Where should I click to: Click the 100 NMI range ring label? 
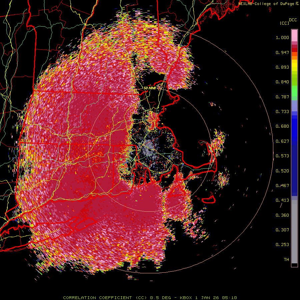(x=150, y=26)
